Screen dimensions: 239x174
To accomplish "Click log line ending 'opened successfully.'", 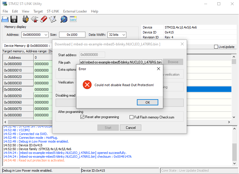I will (x=65, y=153).
